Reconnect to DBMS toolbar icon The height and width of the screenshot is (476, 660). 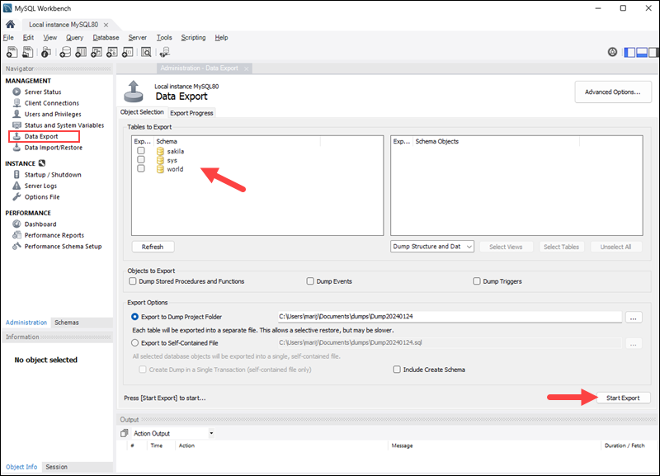[164, 52]
